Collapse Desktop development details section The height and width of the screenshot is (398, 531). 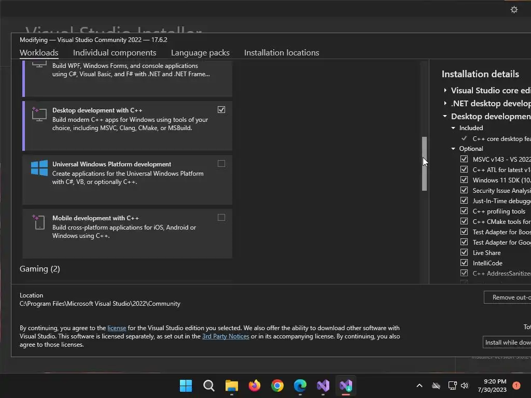445,116
